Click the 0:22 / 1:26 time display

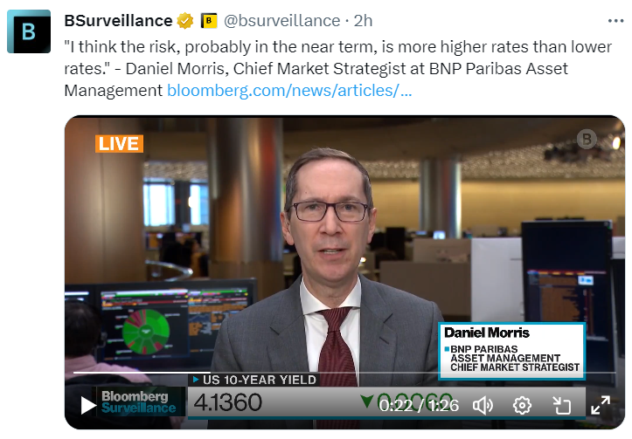pos(419,406)
